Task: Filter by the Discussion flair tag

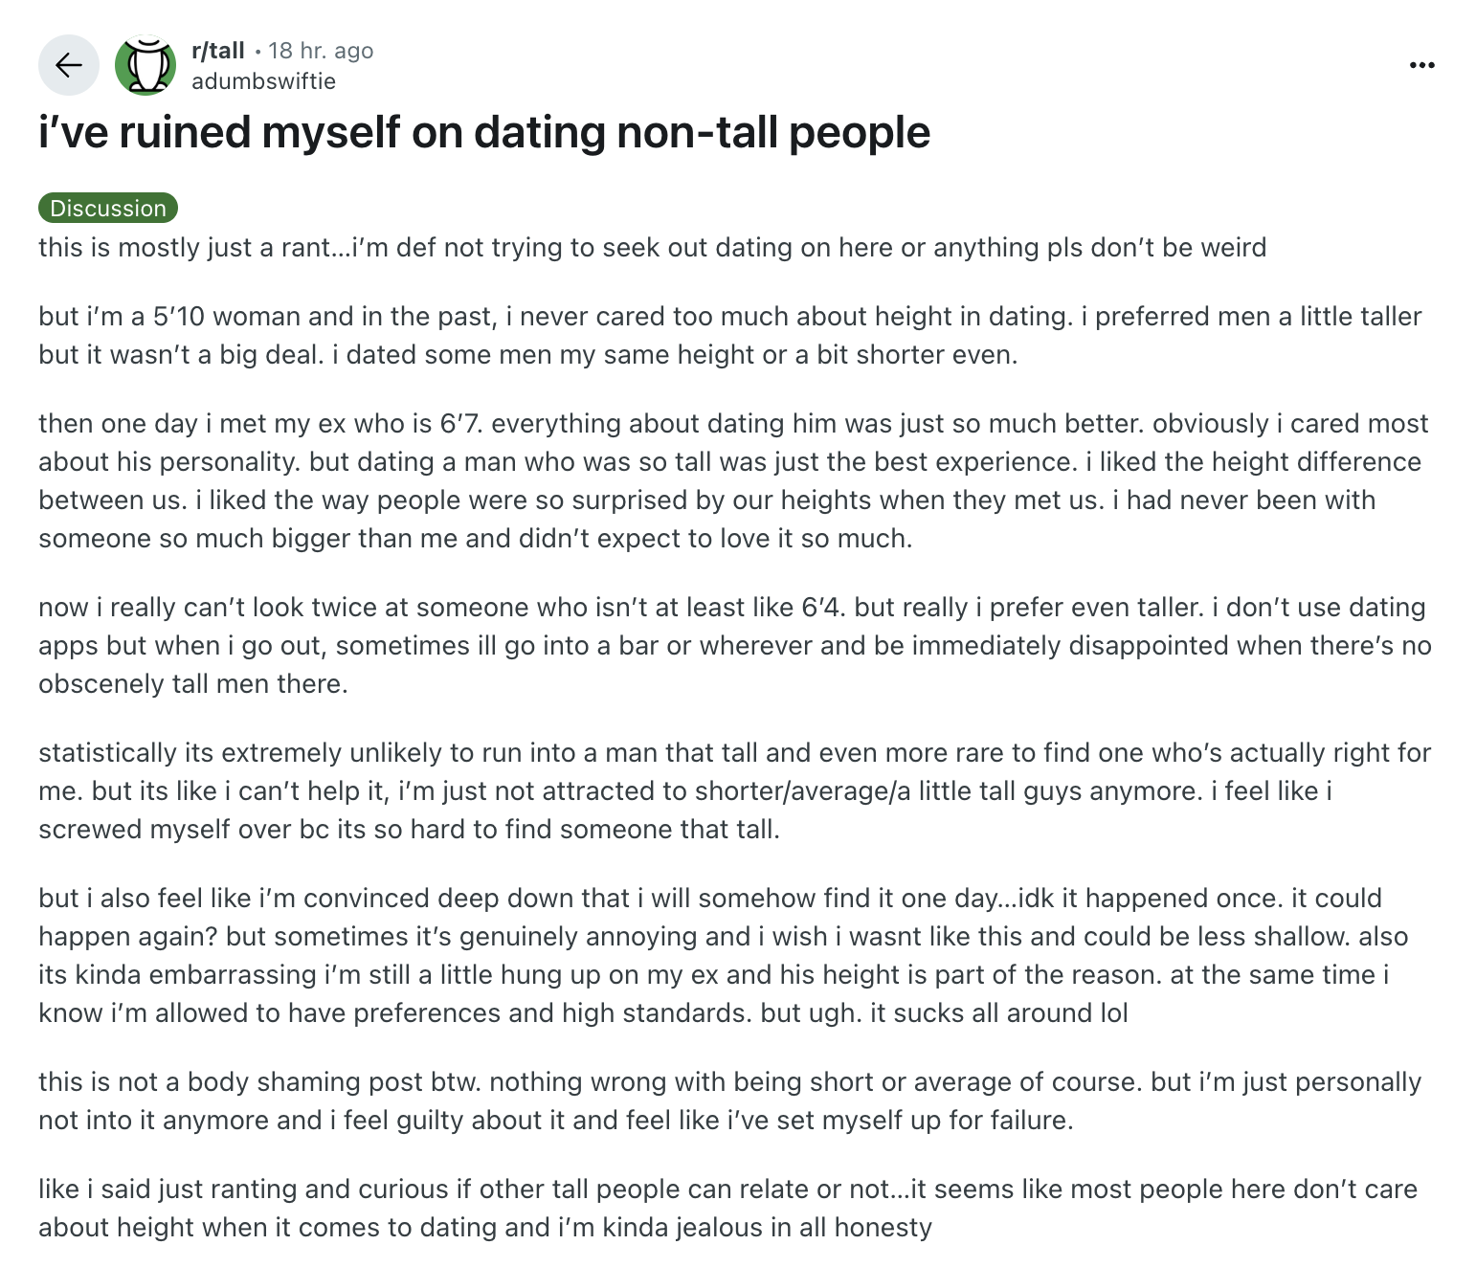Action: [108, 208]
